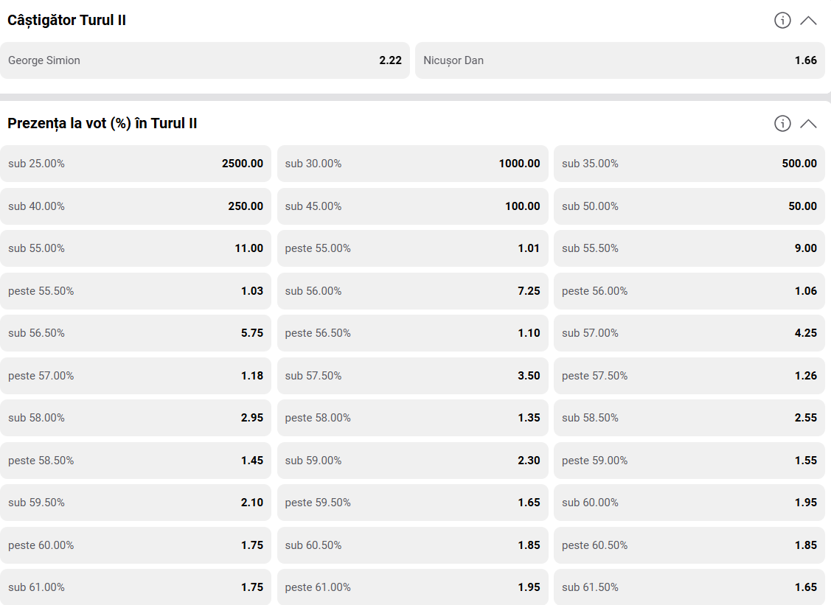
Task: Choose peste 57.50% odds 1.26
Action: click(689, 376)
